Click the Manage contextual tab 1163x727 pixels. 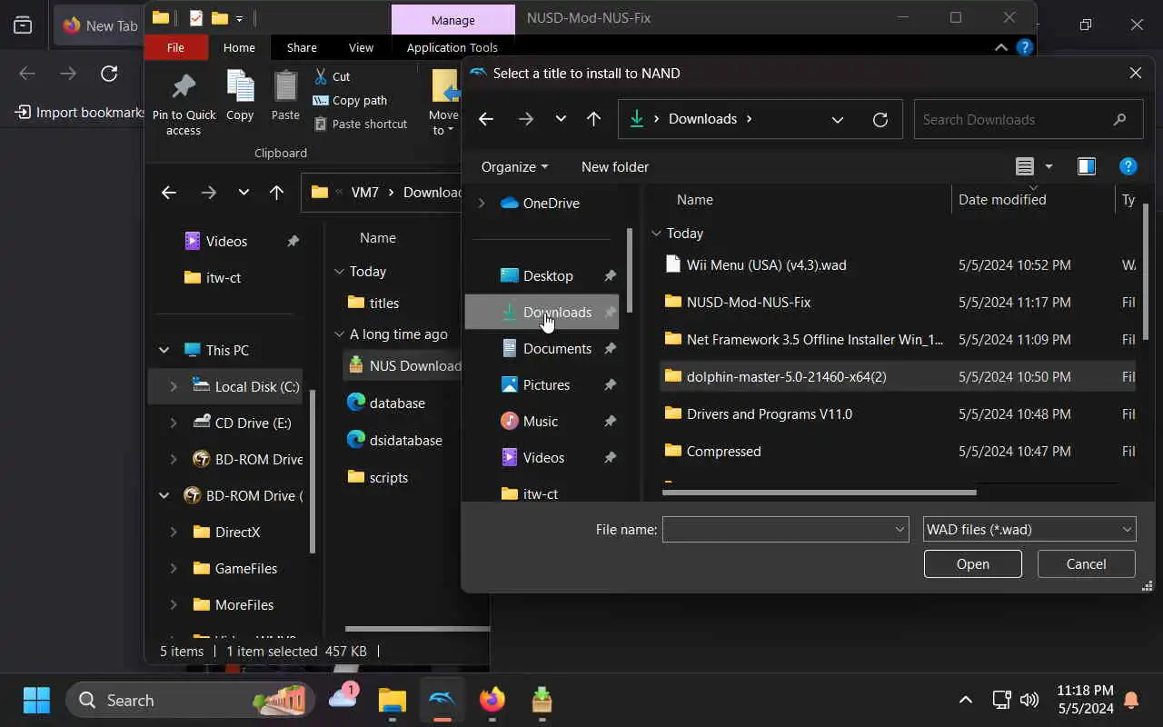coord(452,19)
